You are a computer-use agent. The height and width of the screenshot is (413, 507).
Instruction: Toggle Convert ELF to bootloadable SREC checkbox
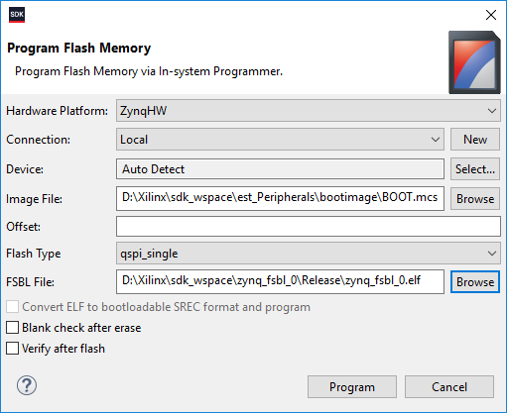pyautogui.click(x=13, y=307)
